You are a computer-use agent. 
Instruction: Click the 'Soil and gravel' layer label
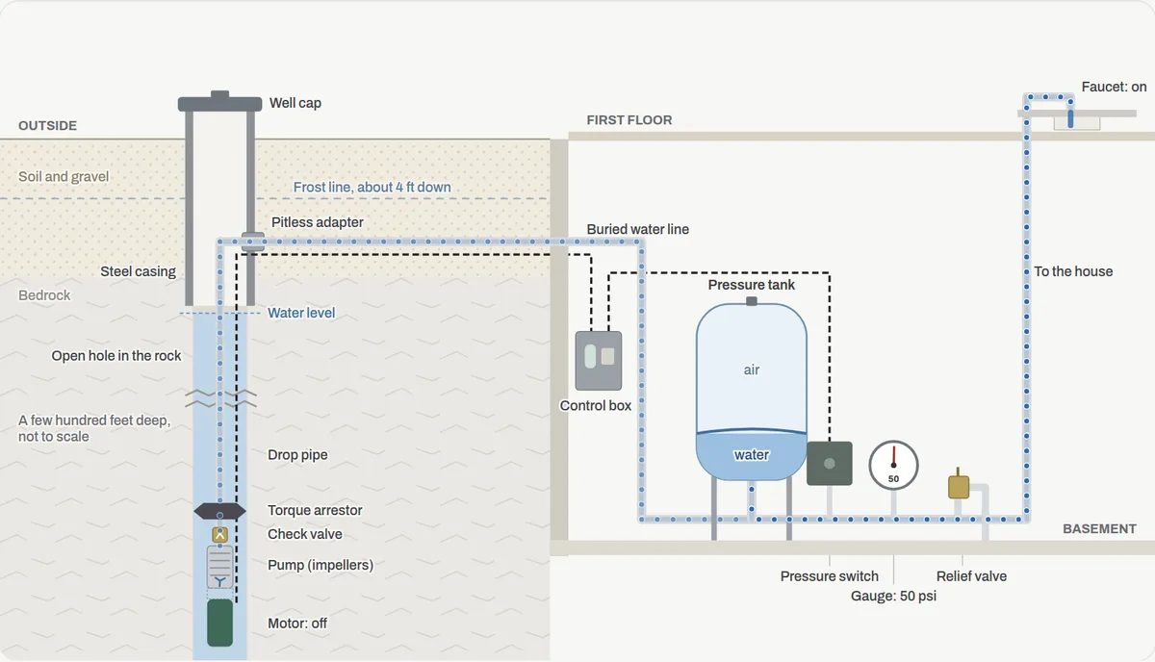64,177
